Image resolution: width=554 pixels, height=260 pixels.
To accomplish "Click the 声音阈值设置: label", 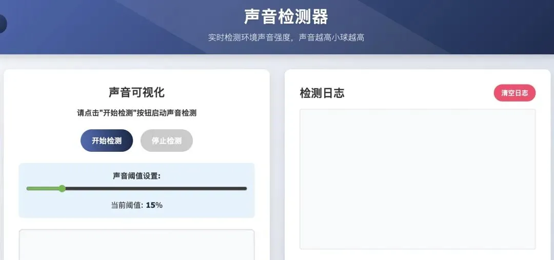I will [x=136, y=176].
